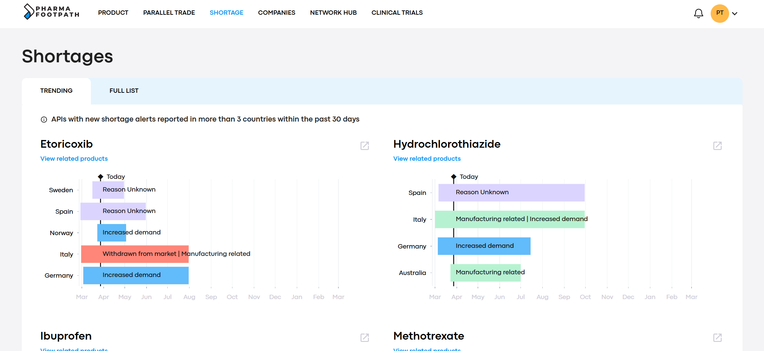Click the Today marker on Etoricoxib chart
This screenshot has width=764, height=351.
coord(101,177)
